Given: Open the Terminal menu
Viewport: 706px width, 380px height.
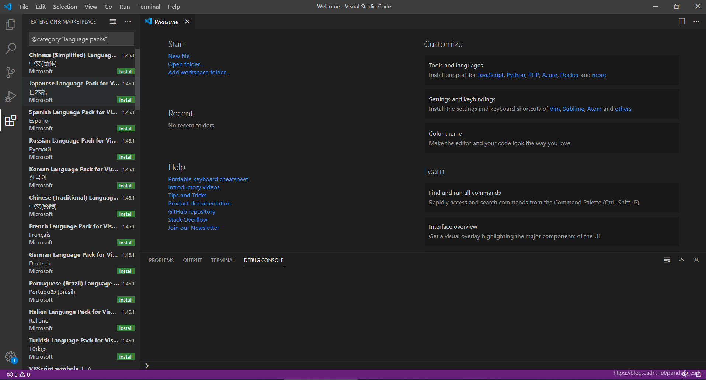Looking at the screenshot, I should [149, 7].
